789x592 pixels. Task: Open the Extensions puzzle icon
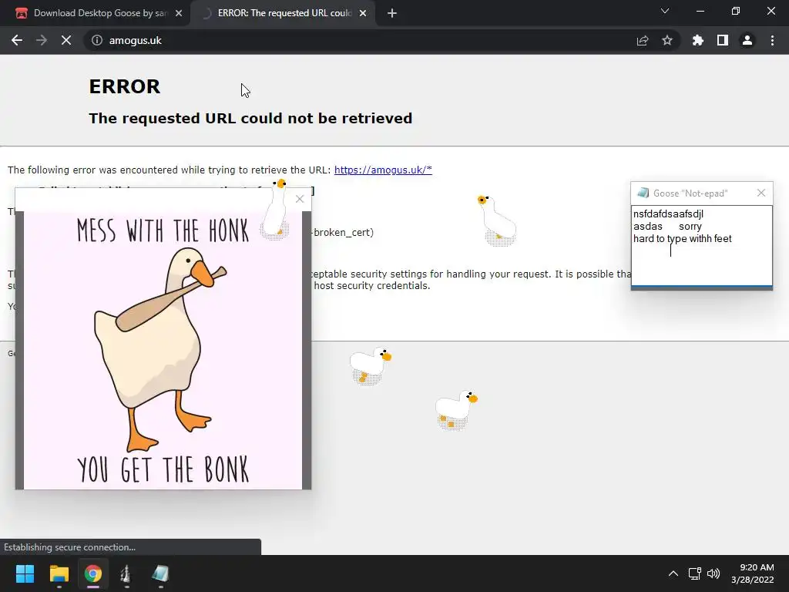coord(698,40)
